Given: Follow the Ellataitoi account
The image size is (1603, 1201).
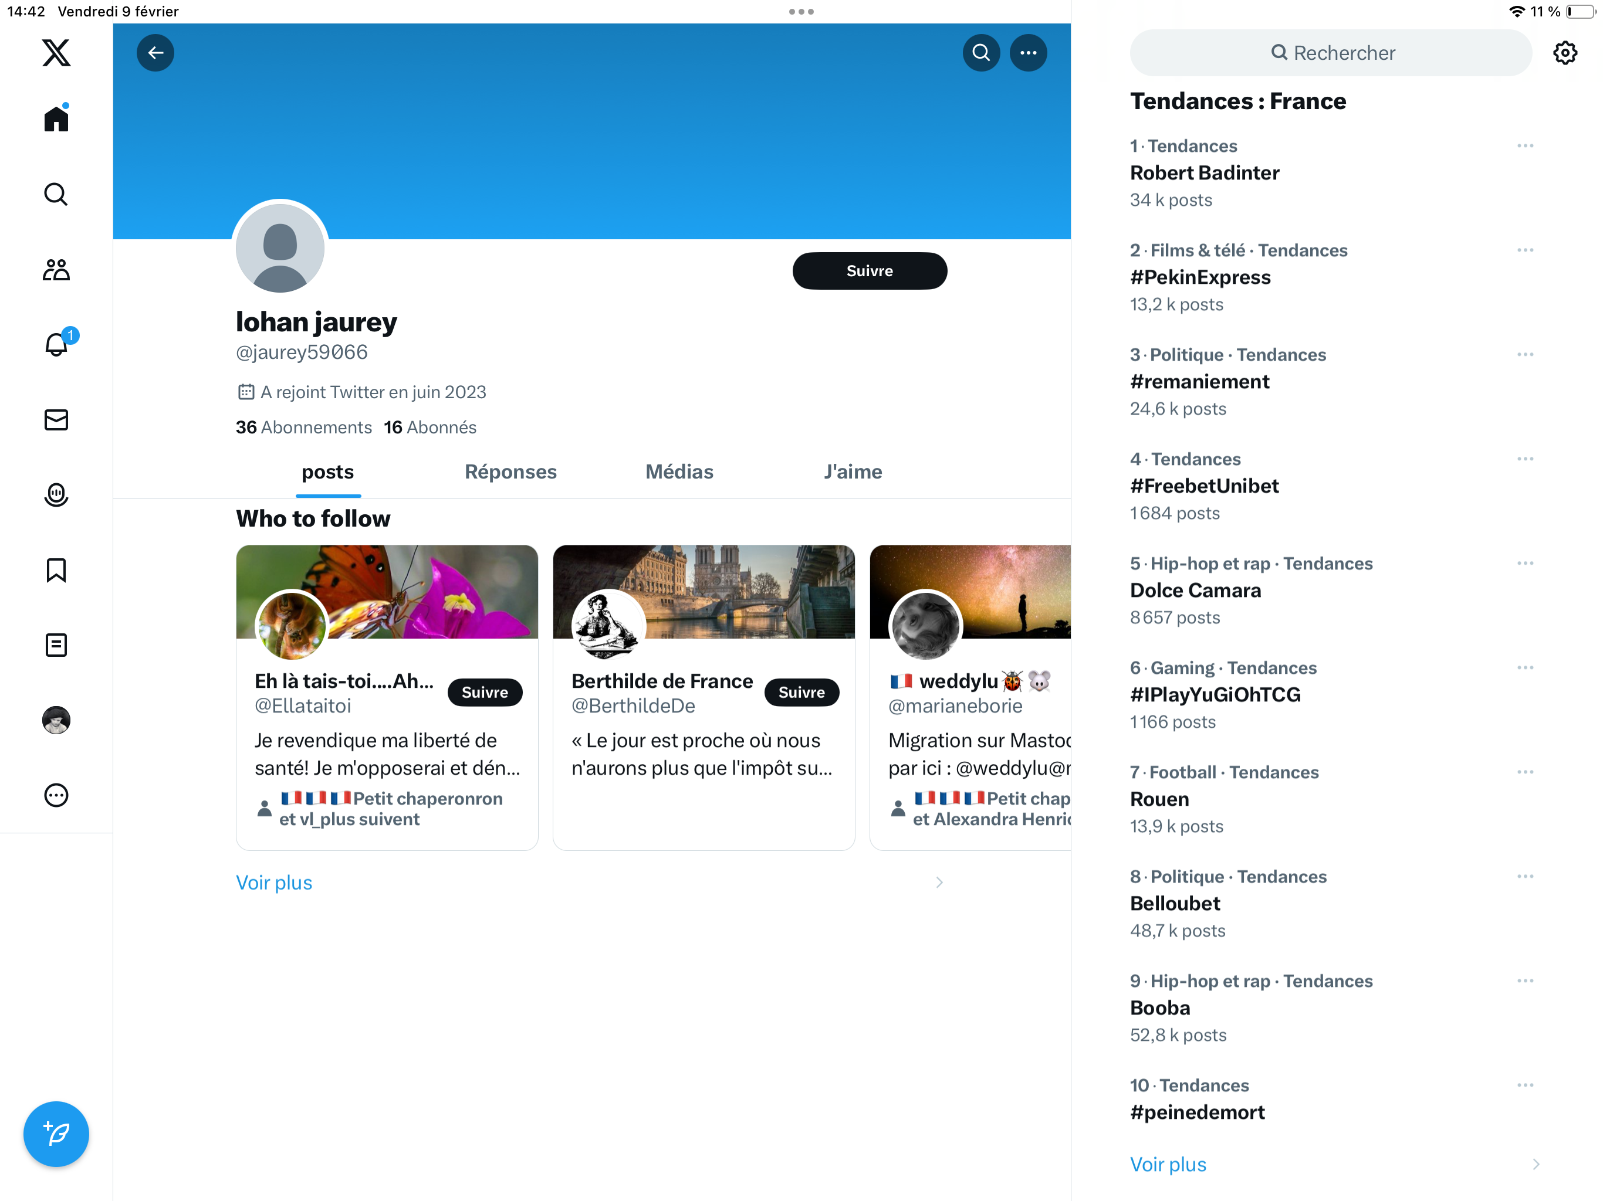Looking at the screenshot, I should [x=484, y=692].
